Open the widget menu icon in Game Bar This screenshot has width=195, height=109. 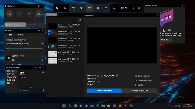point(65,8)
